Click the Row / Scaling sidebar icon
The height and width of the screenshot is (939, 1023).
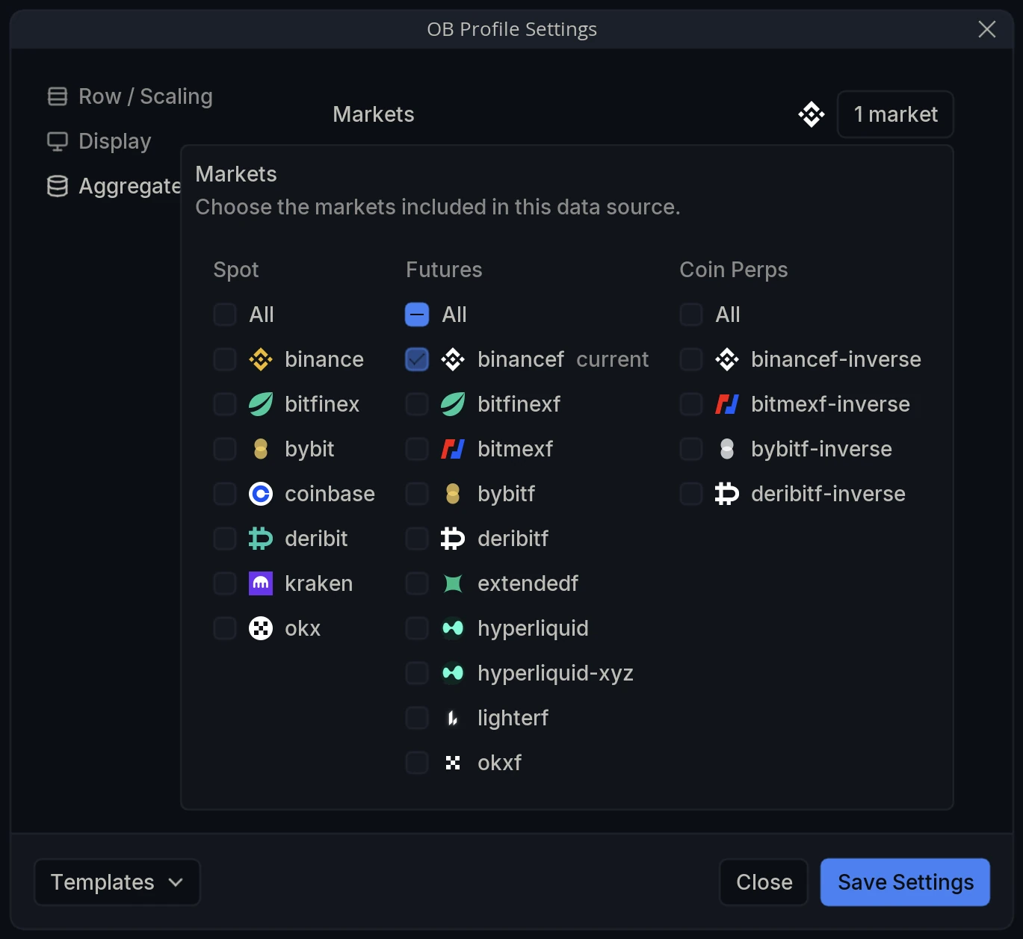tap(58, 96)
